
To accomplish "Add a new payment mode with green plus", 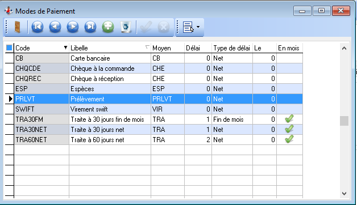I will pyautogui.click(x=108, y=27).
